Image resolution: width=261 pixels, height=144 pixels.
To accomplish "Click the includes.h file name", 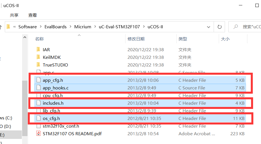I will [53, 103].
